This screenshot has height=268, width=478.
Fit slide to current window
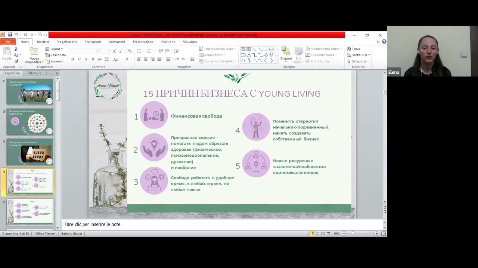click(x=383, y=233)
